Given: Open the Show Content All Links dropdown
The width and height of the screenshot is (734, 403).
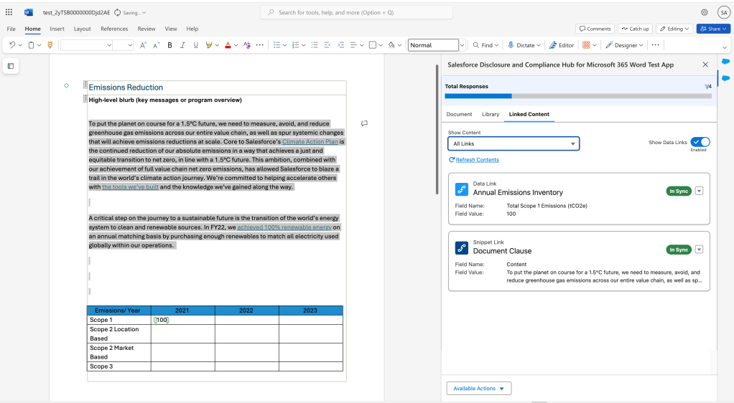Looking at the screenshot, I should click(514, 143).
